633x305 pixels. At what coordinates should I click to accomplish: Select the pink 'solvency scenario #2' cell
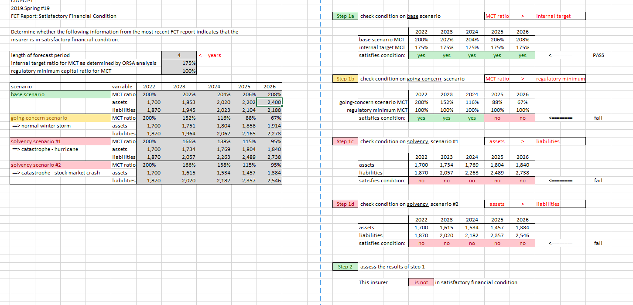coord(61,165)
